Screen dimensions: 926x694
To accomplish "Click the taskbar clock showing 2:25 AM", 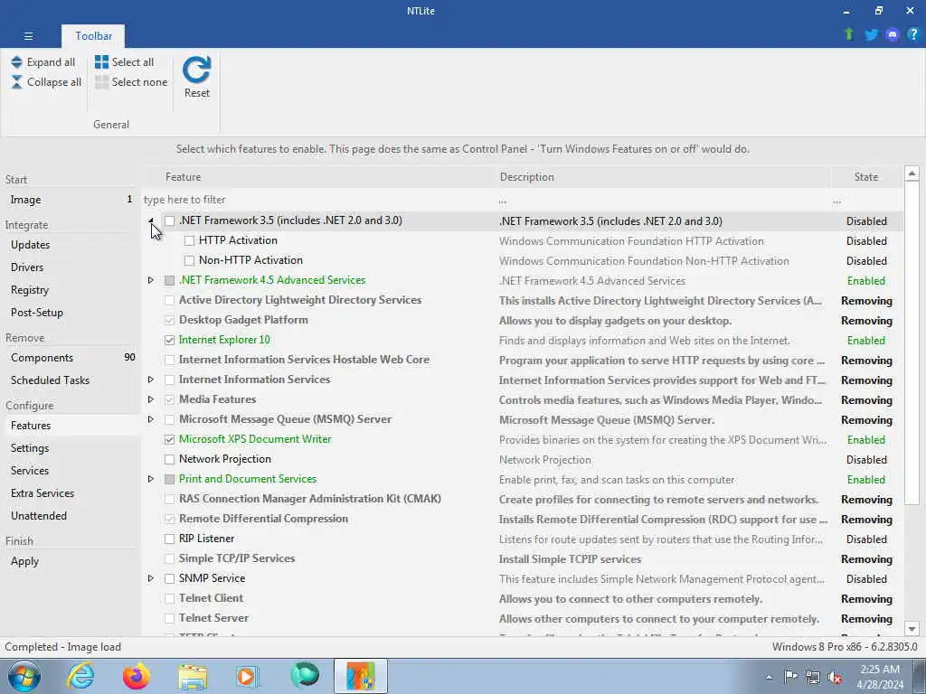I will point(880,677).
